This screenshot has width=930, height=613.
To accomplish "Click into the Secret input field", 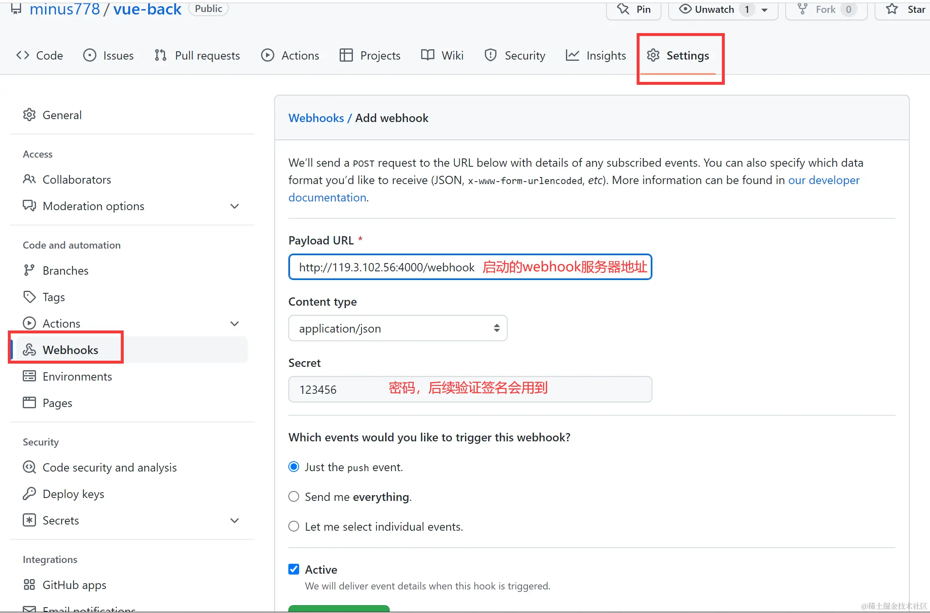I will point(470,390).
